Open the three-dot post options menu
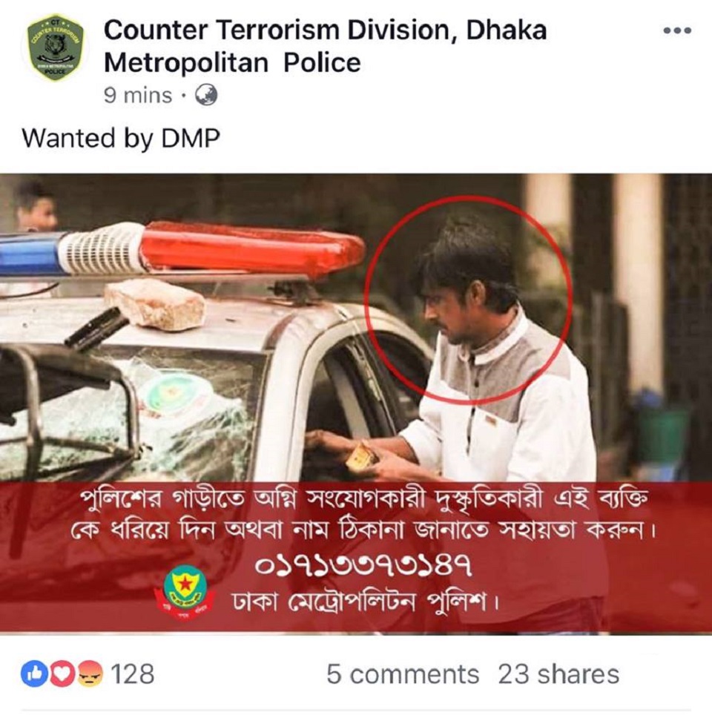 click(677, 30)
